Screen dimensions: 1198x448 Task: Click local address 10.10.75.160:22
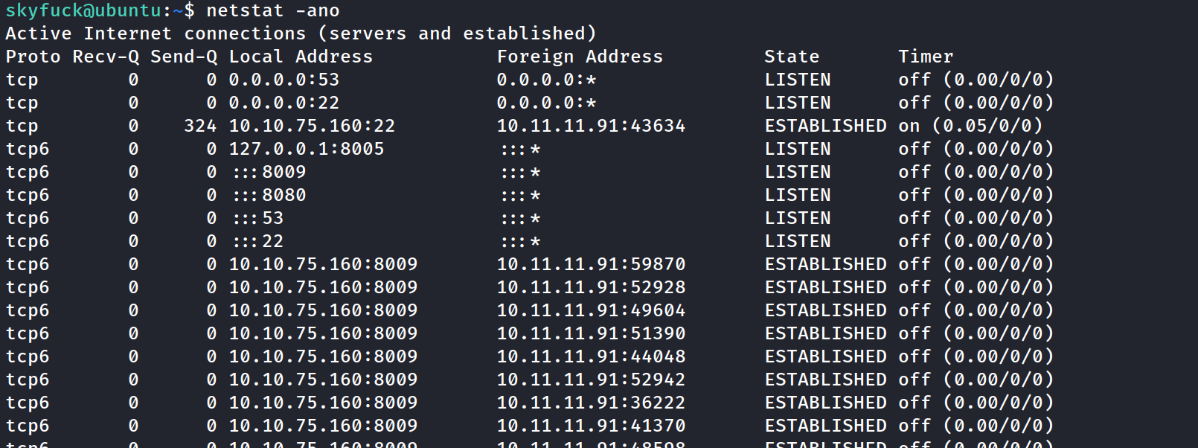[312, 126]
